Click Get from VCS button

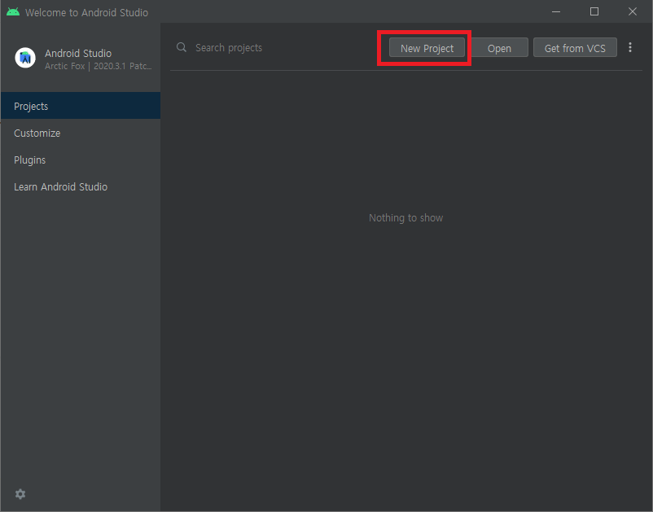575,48
